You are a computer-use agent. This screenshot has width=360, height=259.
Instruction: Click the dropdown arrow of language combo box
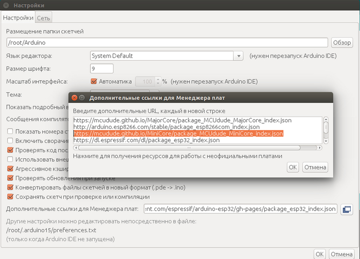[x=239, y=55]
